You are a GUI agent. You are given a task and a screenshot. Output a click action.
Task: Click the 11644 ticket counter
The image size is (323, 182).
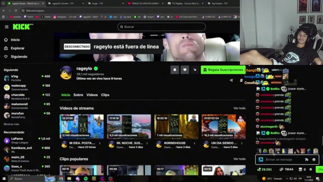(286, 170)
